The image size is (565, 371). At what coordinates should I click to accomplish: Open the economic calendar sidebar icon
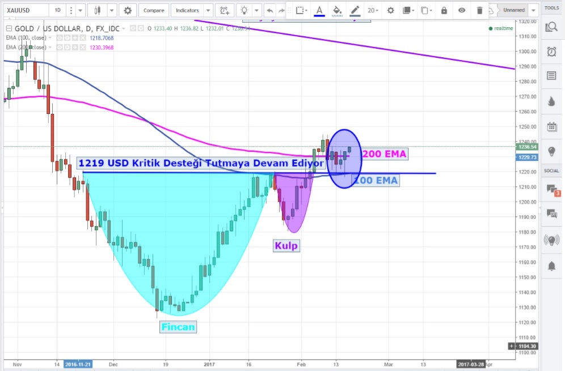[551, 126]
